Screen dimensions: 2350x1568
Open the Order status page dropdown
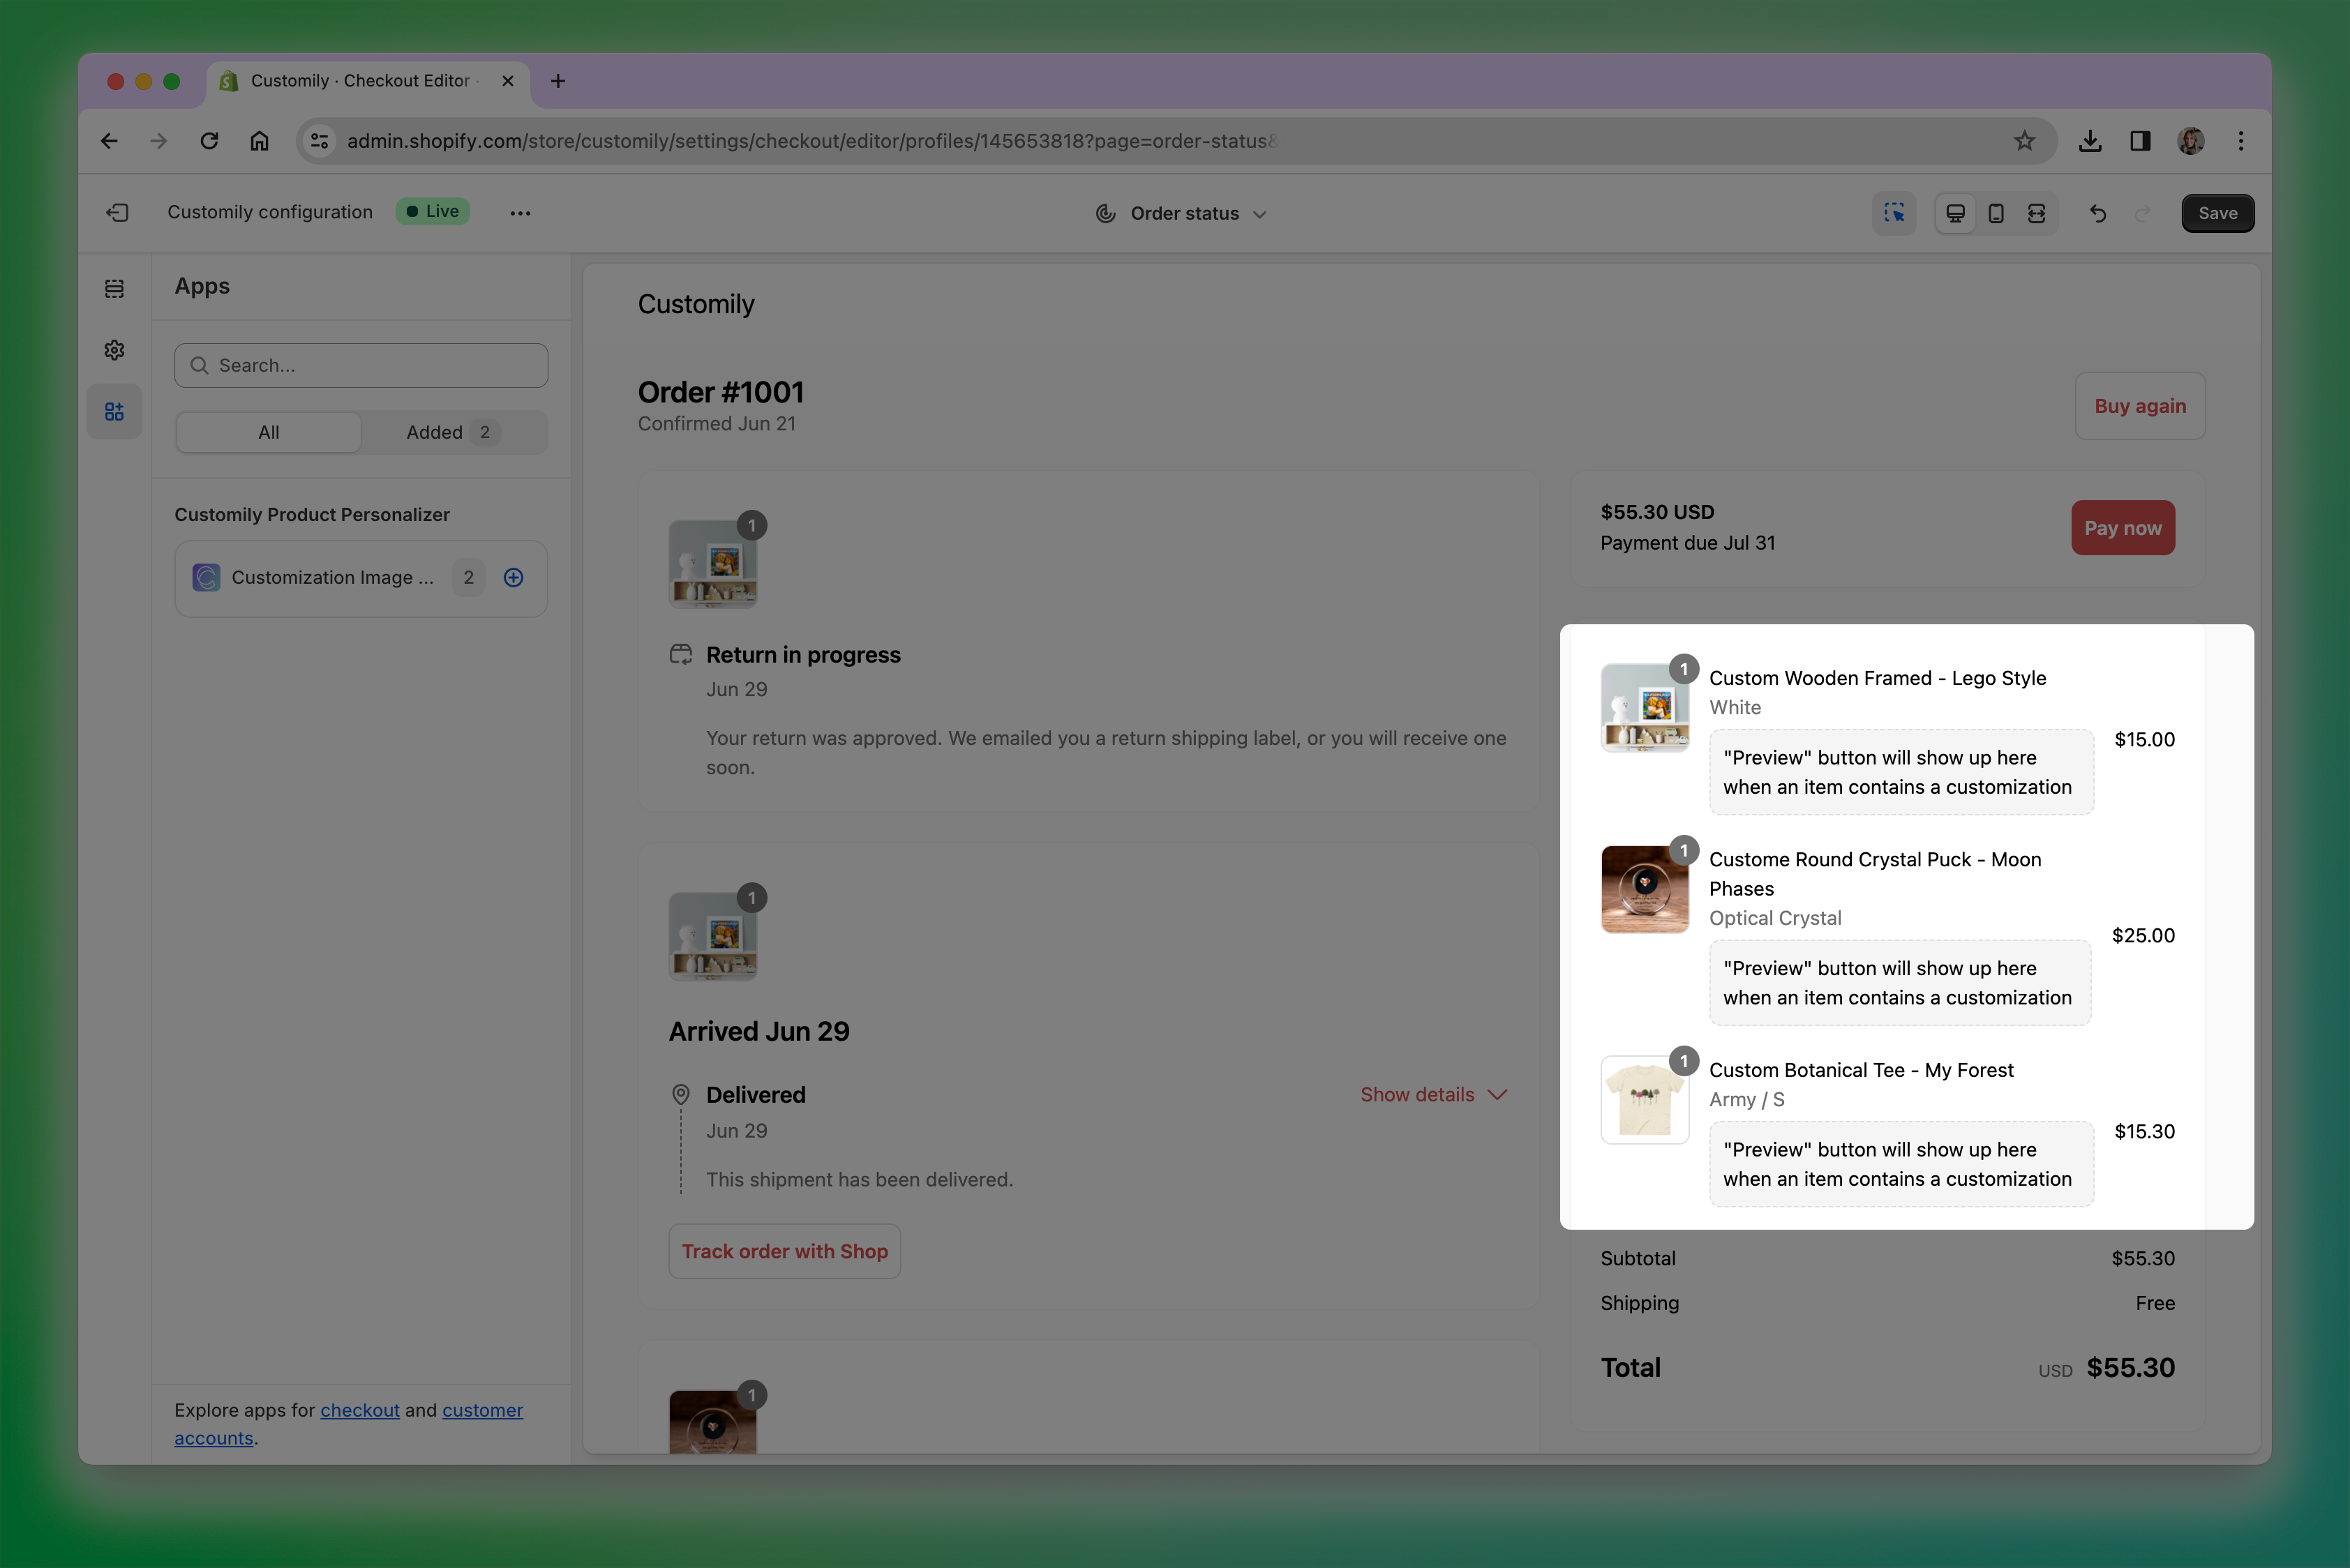(x=1181, y=213)
